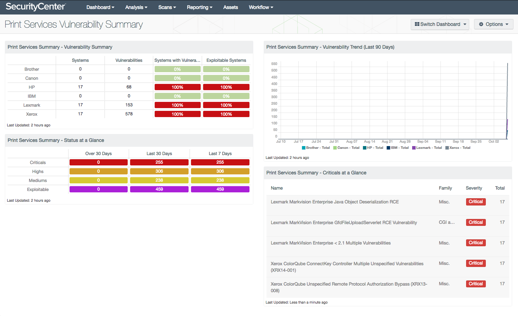Click the Total column header
518x316 pixels.
point(500,188)
